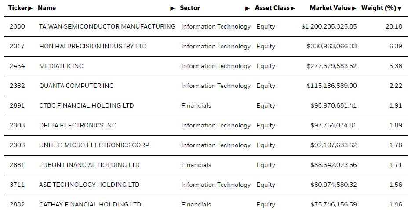Viewport: 408px width, 210px height.
Task: Select Fubon Financial Holding market value
Action: pyautogui.click(x=334, y=165)
